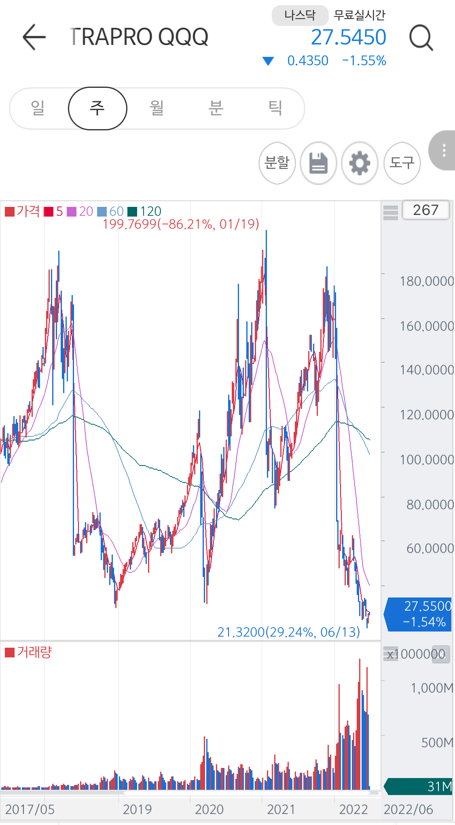Tap the 180.0000 price axis label
The width and height of the screenshot is (455, 825).
427,281
